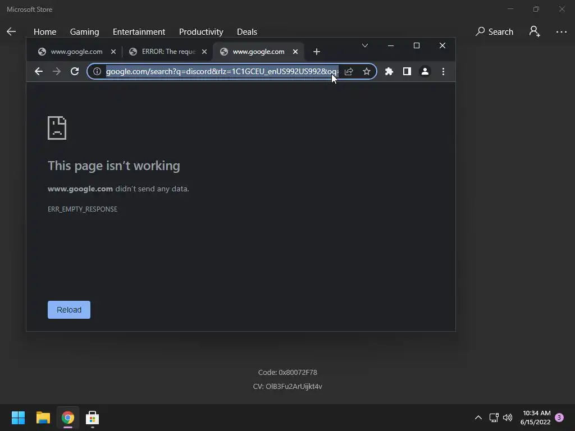Maximize the Chrome window
This screenshot has height=431, width=575.
coord(417,45)
